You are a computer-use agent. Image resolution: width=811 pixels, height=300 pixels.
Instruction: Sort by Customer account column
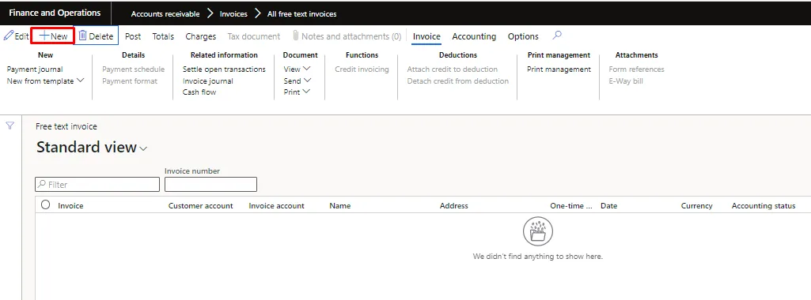201,205
